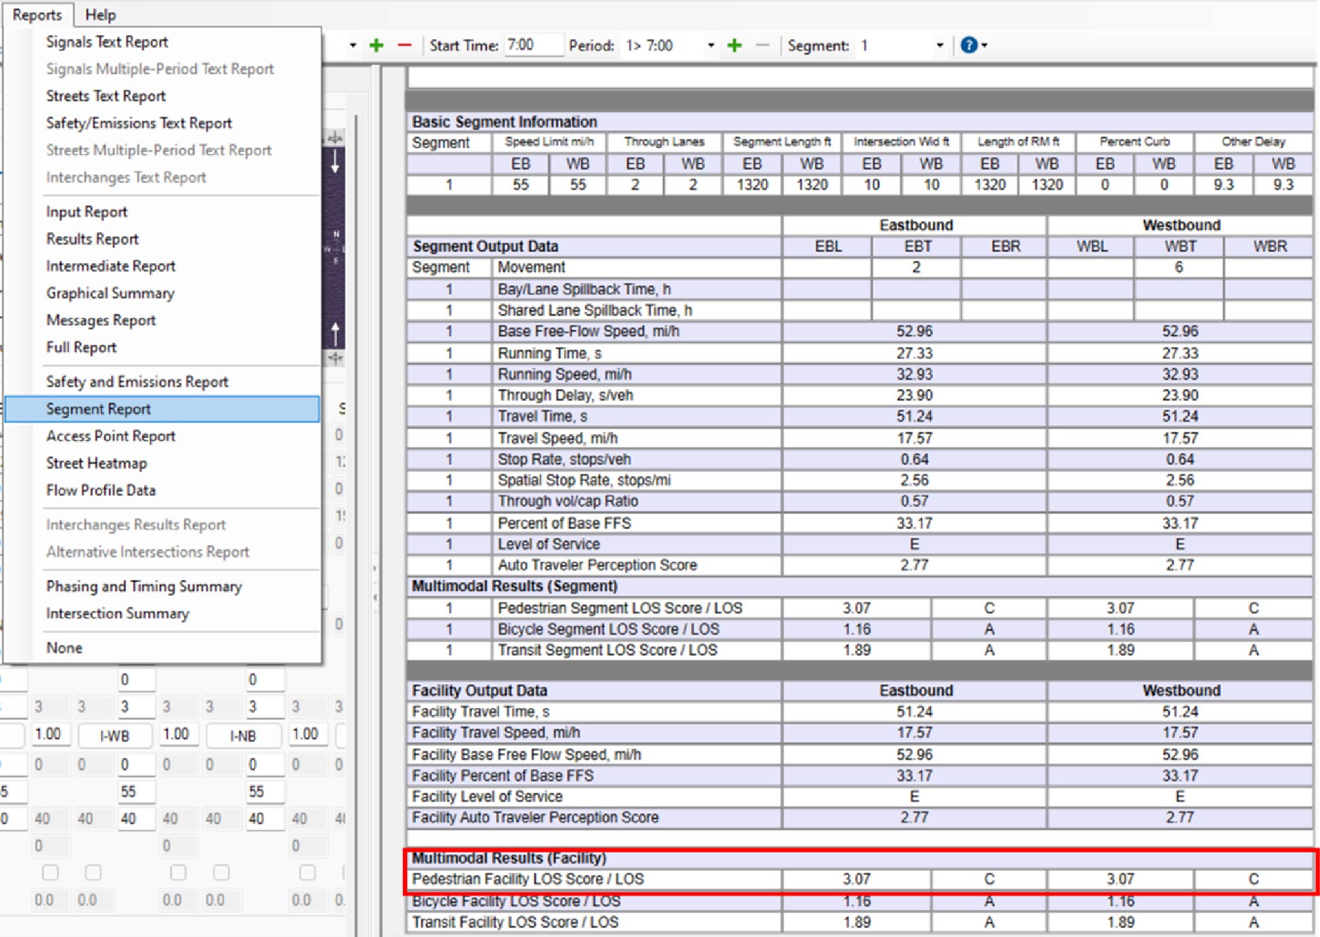Image resolution: width=1320 pixels, height=937 pixels.
Task: Click the blue Help question mark icon
Action: pos(968,45)
